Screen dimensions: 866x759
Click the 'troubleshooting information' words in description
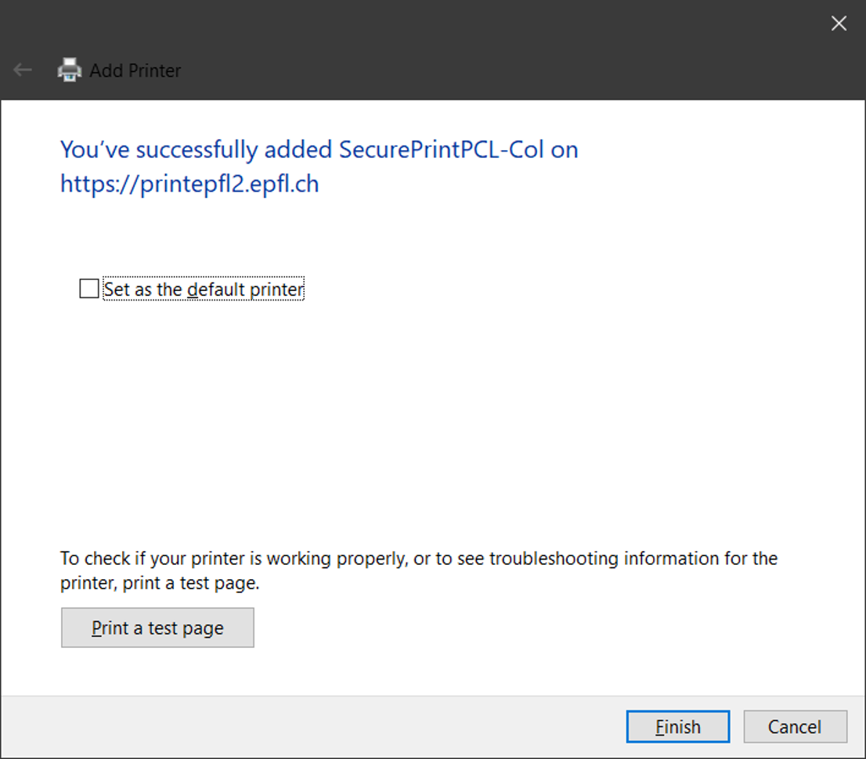pos(609,559)
